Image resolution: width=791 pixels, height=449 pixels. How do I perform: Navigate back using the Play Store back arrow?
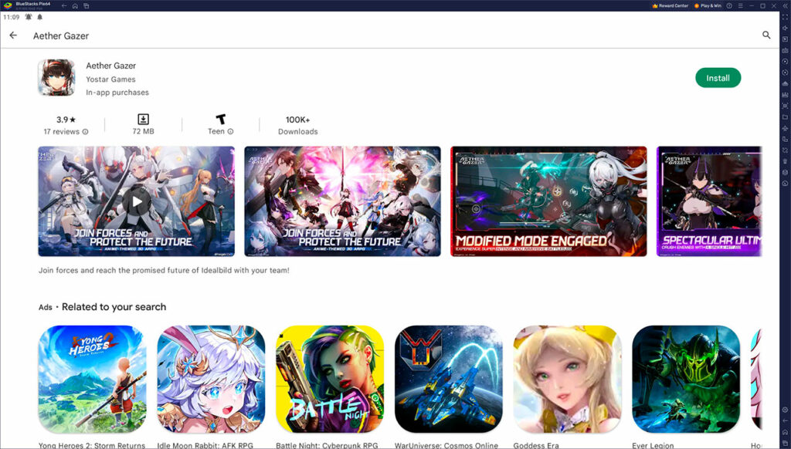12,35
